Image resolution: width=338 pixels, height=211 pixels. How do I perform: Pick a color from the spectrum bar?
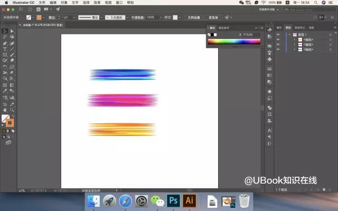[234, 42]
